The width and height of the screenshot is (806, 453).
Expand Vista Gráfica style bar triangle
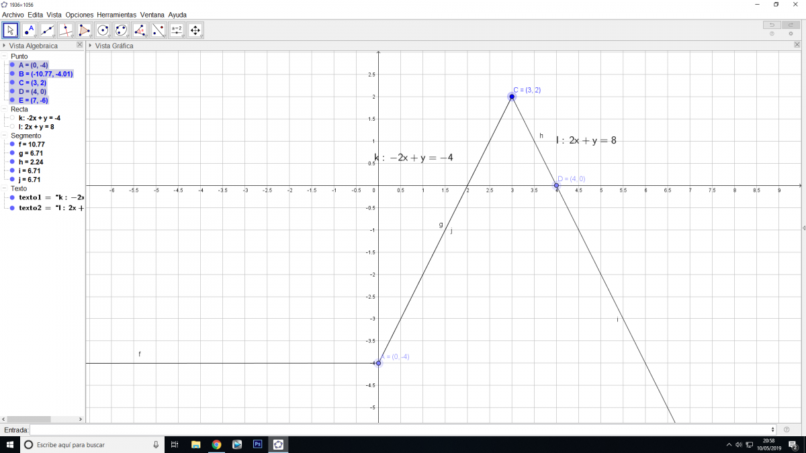tap(91, 46)
